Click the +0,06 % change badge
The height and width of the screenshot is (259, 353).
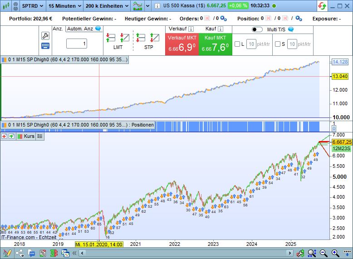coord(238,6)
